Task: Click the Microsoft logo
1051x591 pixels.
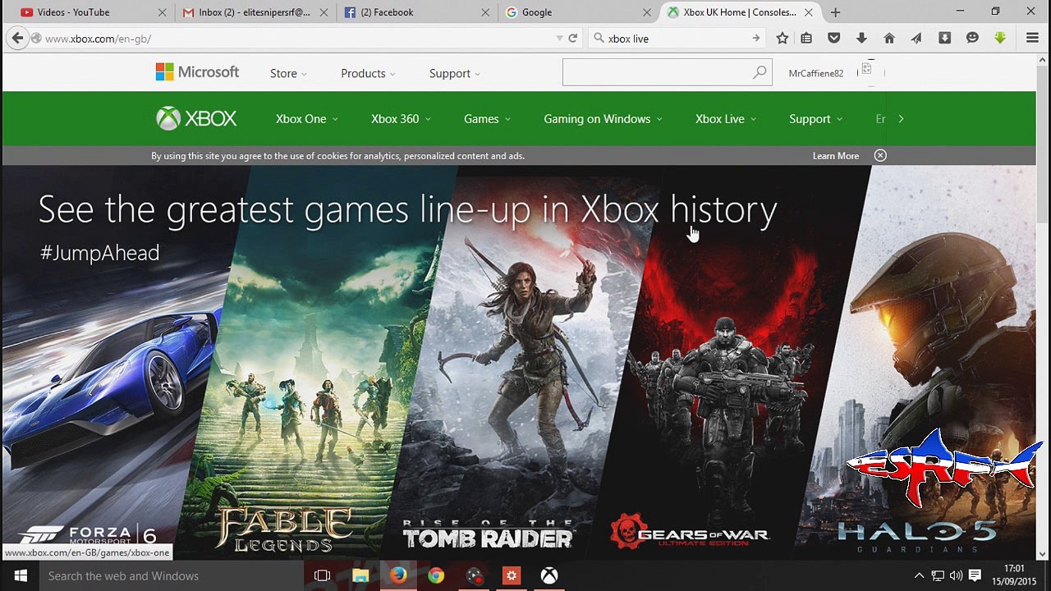Action: click(x=197, y=72)
